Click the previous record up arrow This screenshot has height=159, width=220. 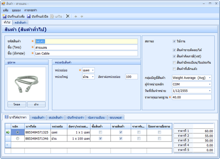point(76,16)
